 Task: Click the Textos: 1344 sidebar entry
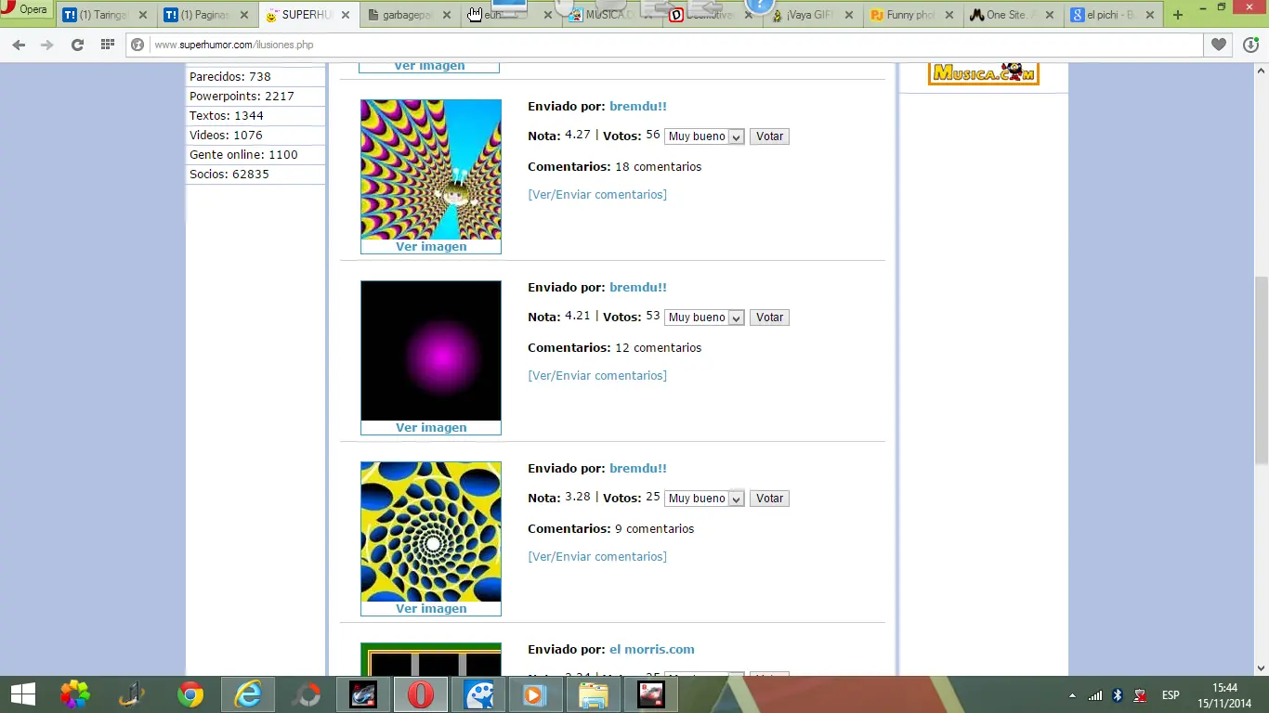click(x=256, y=116)
